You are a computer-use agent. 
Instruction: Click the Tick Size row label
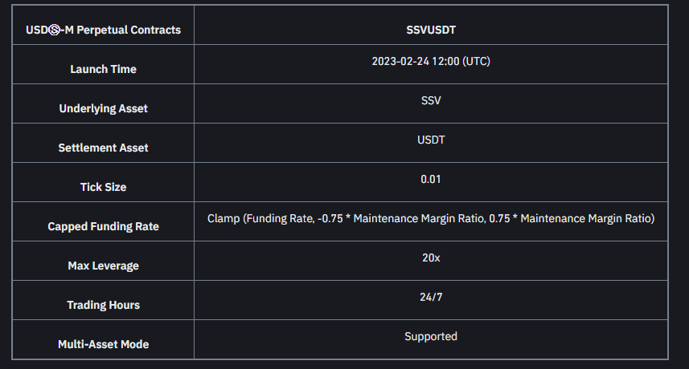tap(103, 187)
